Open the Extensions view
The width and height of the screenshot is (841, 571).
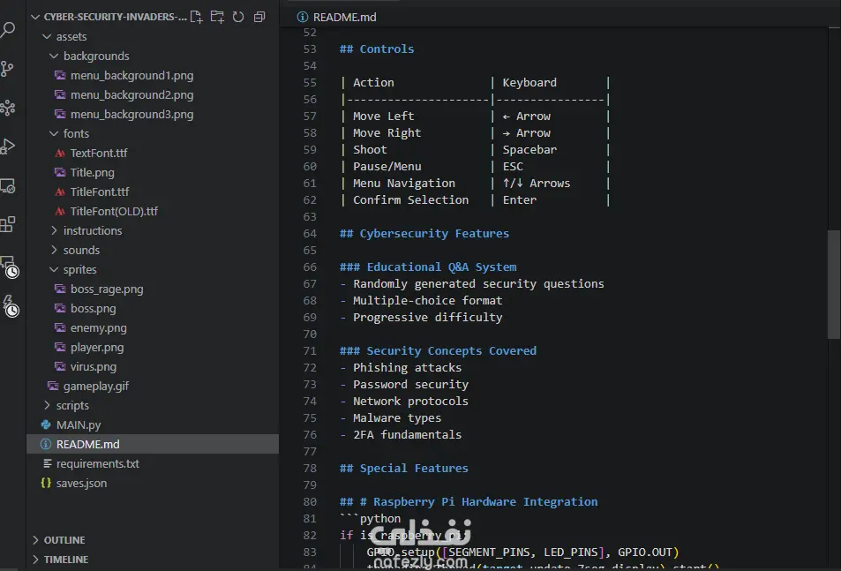(x=8, y=224)
